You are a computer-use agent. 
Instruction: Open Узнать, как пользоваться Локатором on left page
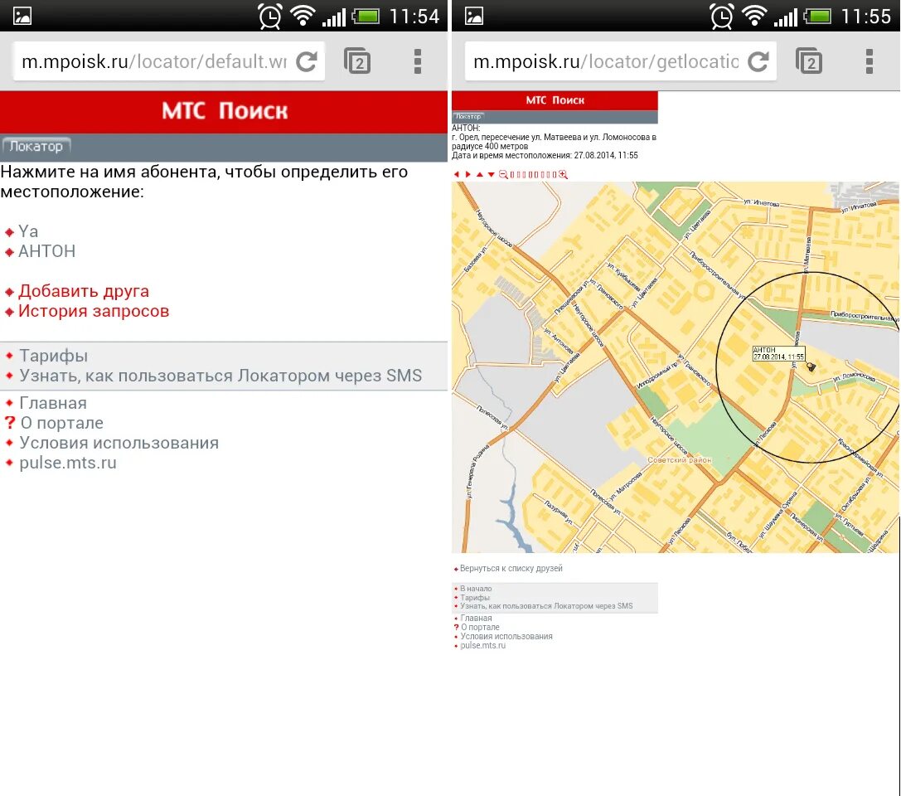220,376
